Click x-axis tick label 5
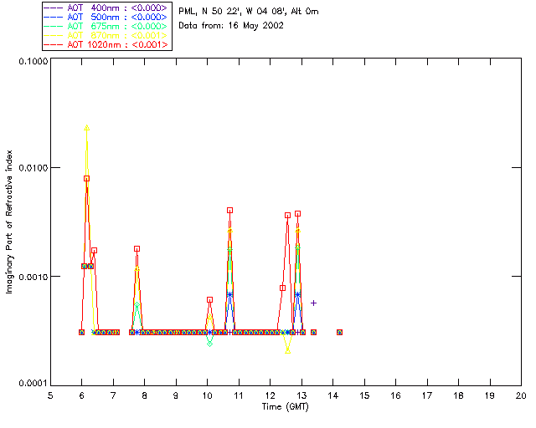 click(x=50, y=396)
